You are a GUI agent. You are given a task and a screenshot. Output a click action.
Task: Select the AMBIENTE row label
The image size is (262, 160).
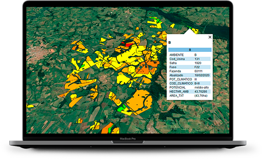click(176, 55)
